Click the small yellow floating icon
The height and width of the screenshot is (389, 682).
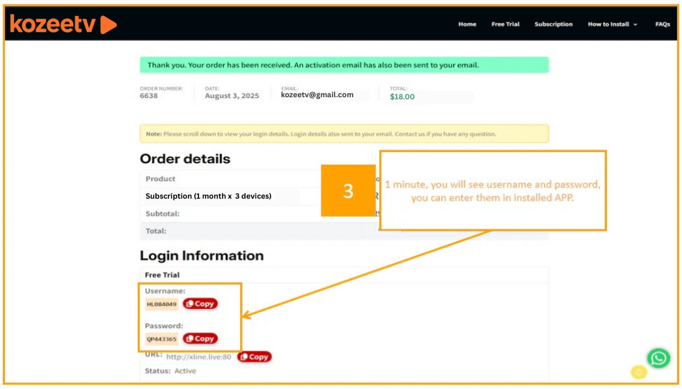[x=638, y=372]
